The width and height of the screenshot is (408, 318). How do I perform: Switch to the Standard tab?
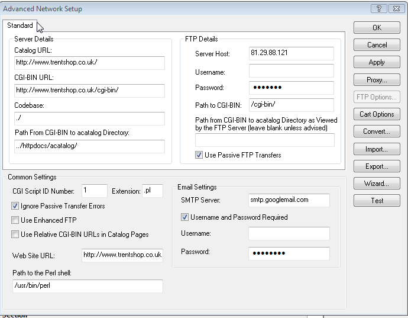pyautogui.click(x=20, y=25)
